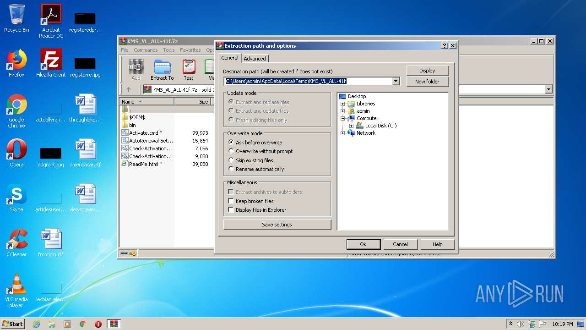Click the New folder button
The height and width of the screenshot is (330, 586).
[x=427, y=82]
